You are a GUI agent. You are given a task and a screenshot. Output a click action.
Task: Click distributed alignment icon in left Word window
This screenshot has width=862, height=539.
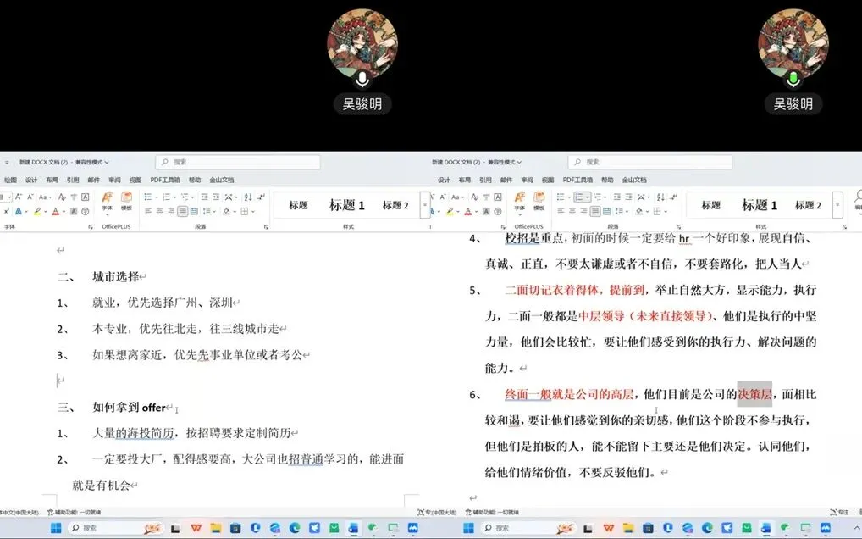click(194, 211)
